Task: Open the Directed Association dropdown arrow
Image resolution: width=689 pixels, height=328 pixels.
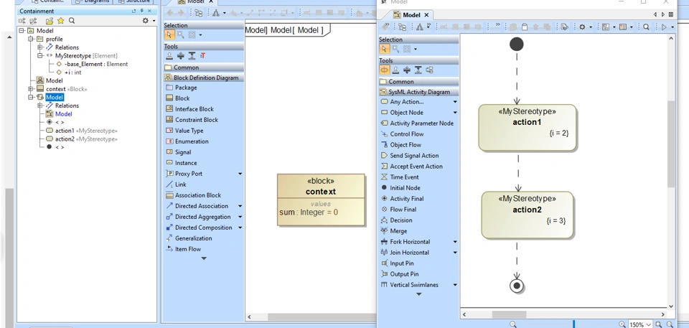Action: pos(240,206)
